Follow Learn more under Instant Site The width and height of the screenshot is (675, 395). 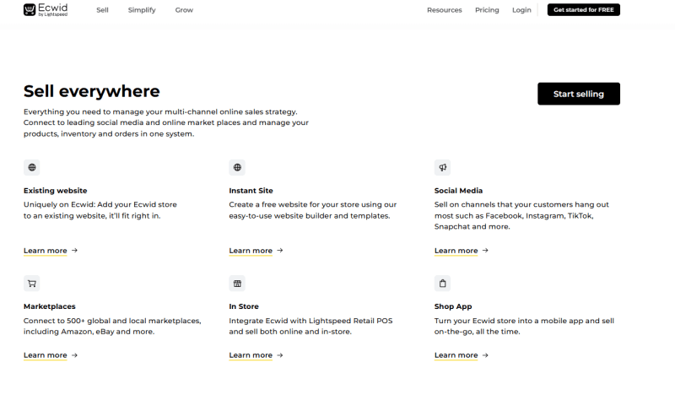point(251,251)
